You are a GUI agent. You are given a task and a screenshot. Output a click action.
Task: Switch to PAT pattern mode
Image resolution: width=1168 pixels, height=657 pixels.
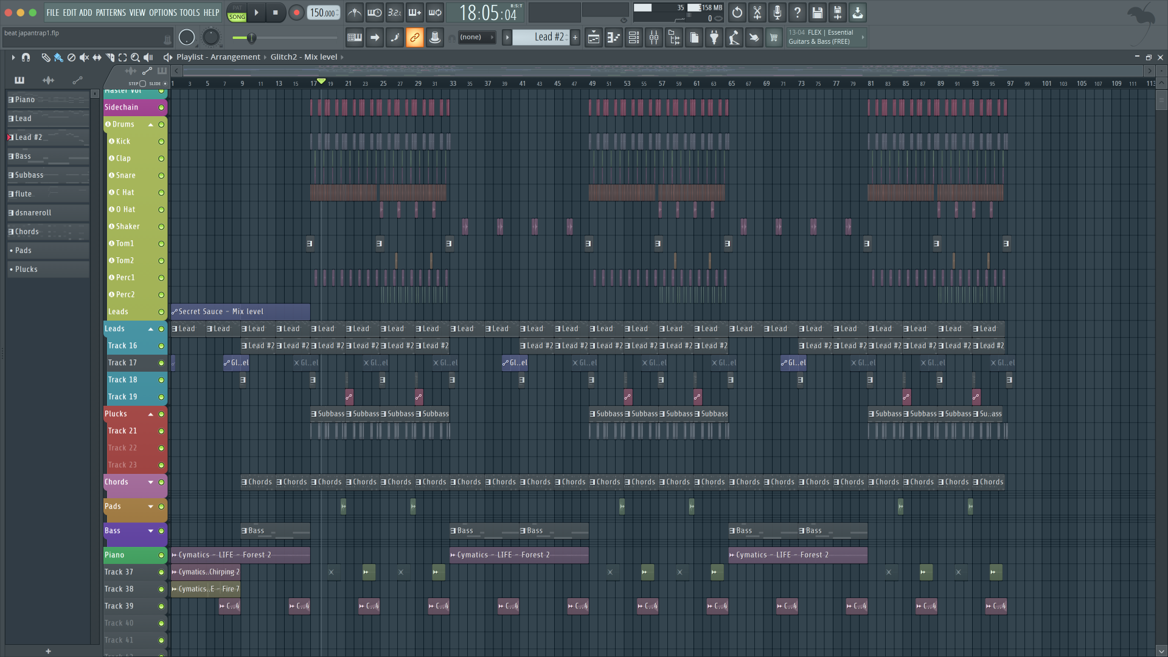tap(237, 8)
